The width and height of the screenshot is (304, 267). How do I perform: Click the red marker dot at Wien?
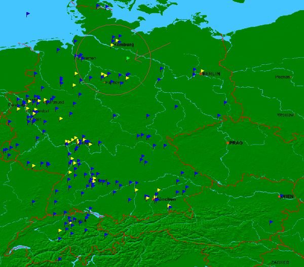coord(279,196)
